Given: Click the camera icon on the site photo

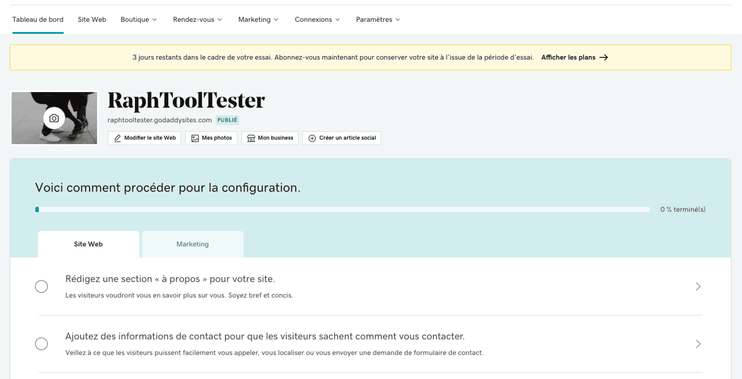Looking at the screenshot, I should [54, 118].
